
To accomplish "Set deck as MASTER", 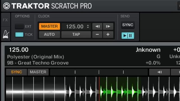I will click(38, 72).
